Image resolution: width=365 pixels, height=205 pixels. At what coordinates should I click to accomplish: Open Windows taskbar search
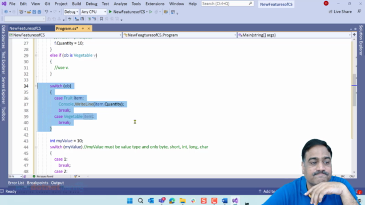click(x=140, y=200)
